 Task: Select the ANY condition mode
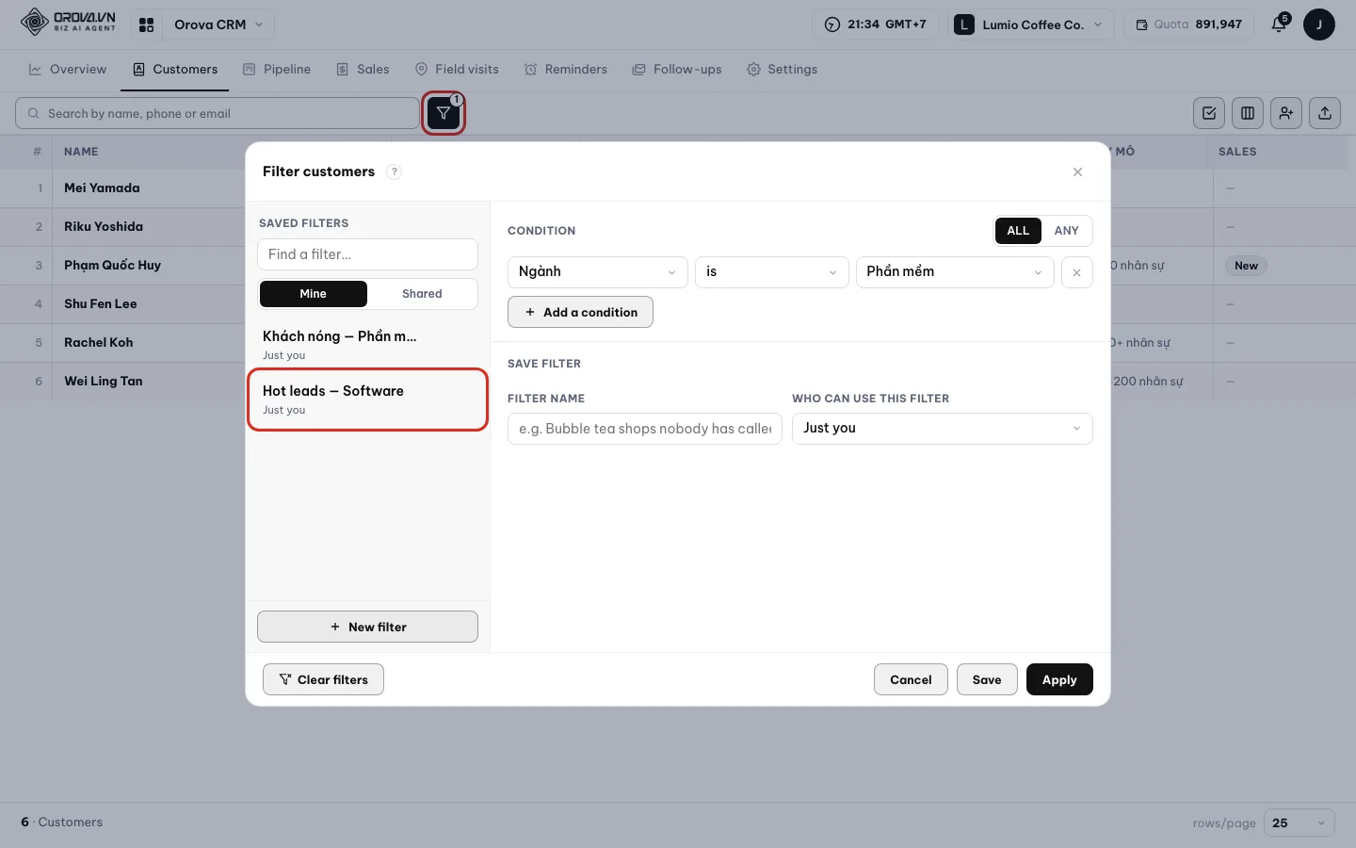pyautogui.click(x=1066, y=231)
